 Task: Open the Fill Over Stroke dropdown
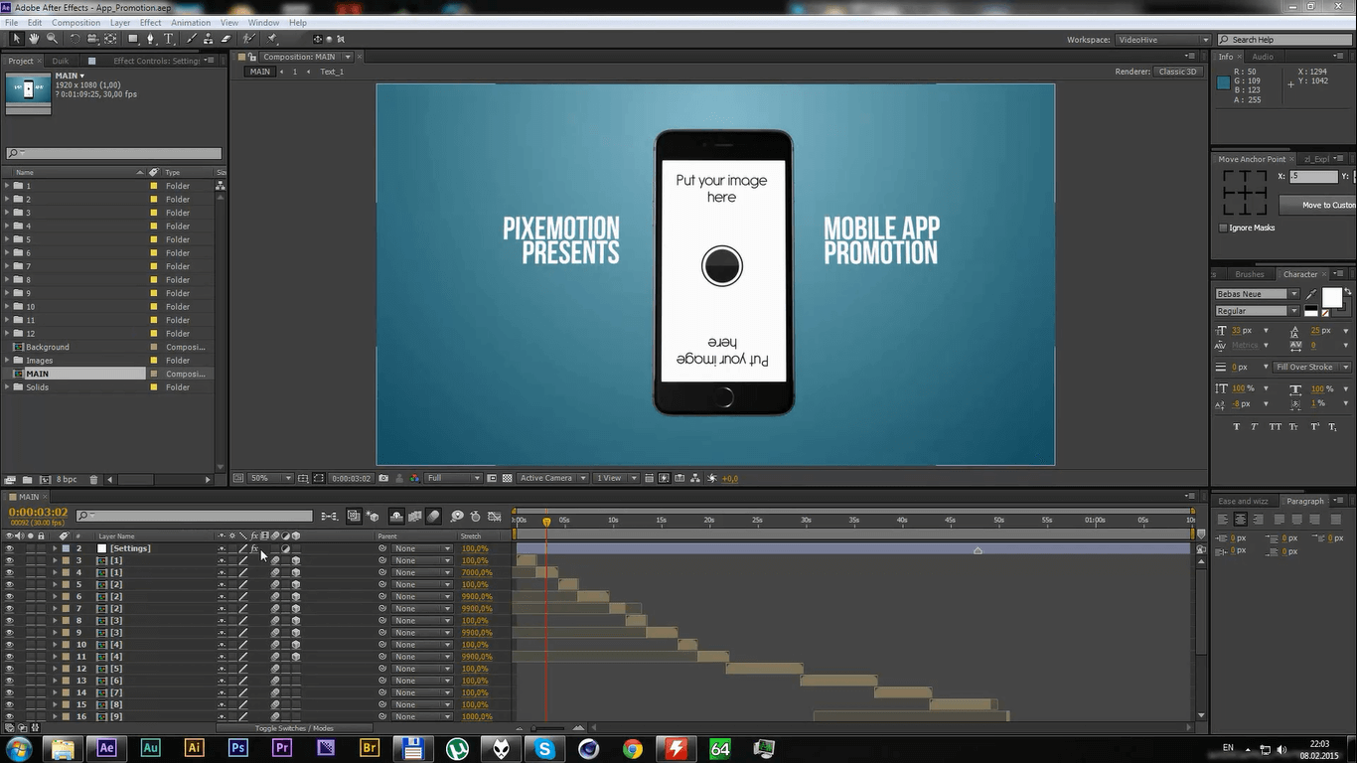coord(1311,367)
